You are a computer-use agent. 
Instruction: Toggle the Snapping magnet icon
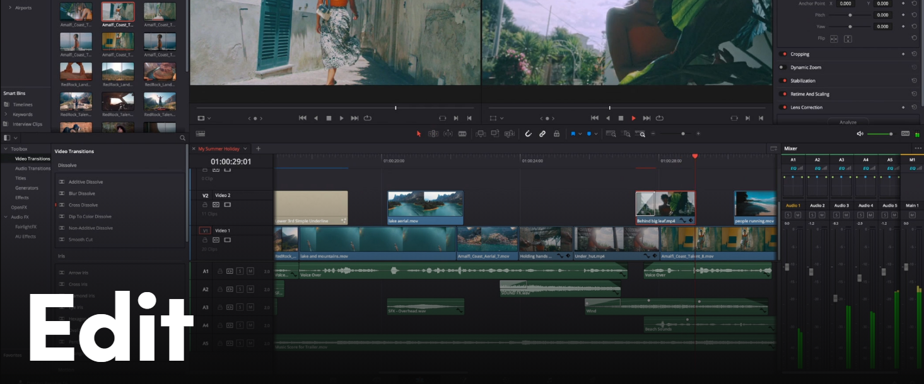(528, 133)
